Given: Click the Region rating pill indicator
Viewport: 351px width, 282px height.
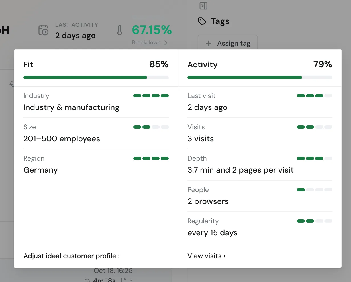Looking at the screenshot, I should (151, 158).
